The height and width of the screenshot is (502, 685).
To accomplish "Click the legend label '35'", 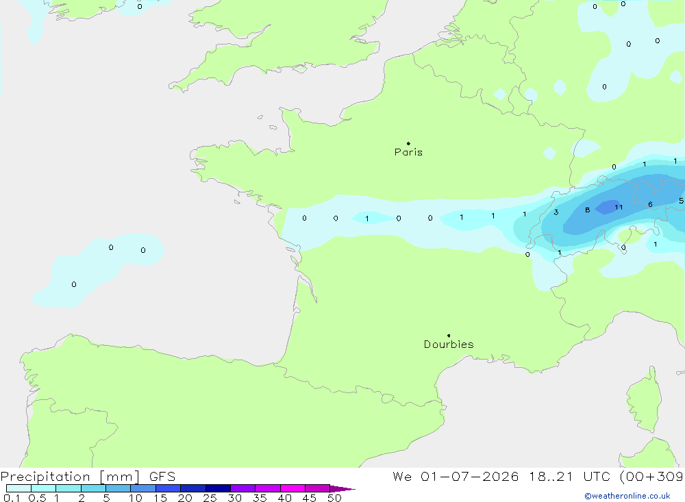I will point(260,498).
